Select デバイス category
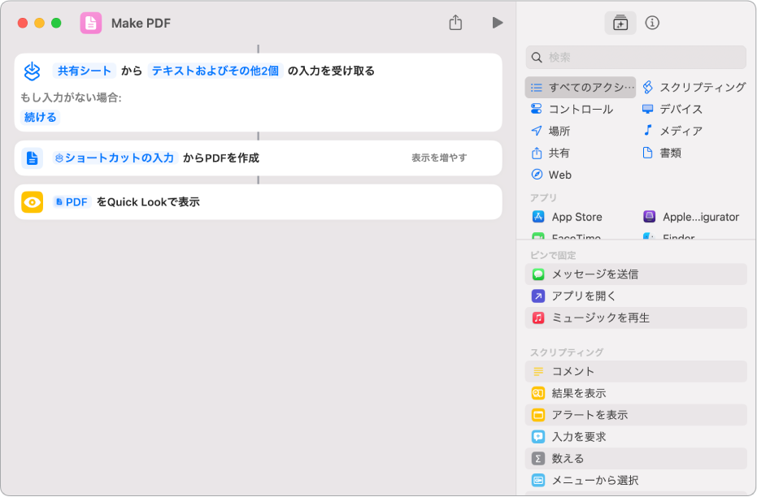The height and width of the screenshot is (497, 757). [x=672, y=109]
